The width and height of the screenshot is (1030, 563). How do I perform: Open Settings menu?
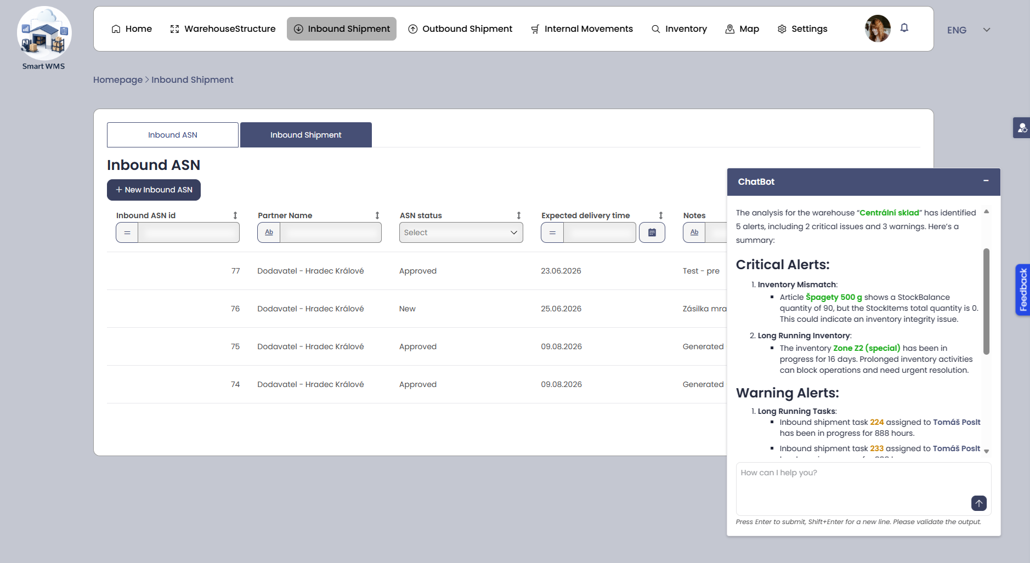(802, 29)
